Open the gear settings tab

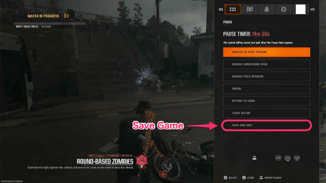tap(283, 9)
